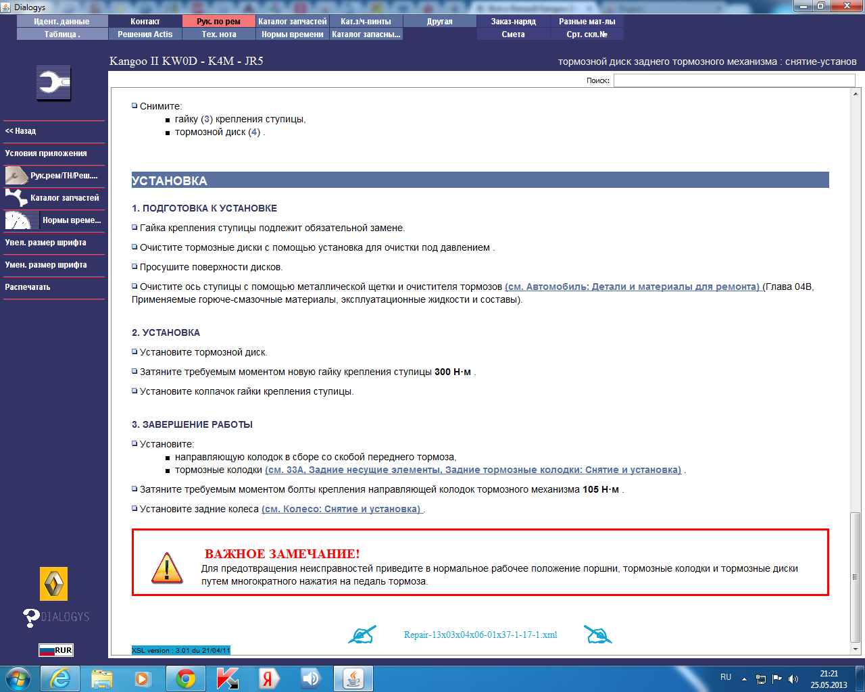
Task: Launch Google Chrome from the taskbar
Action: [x=186, y=678]
